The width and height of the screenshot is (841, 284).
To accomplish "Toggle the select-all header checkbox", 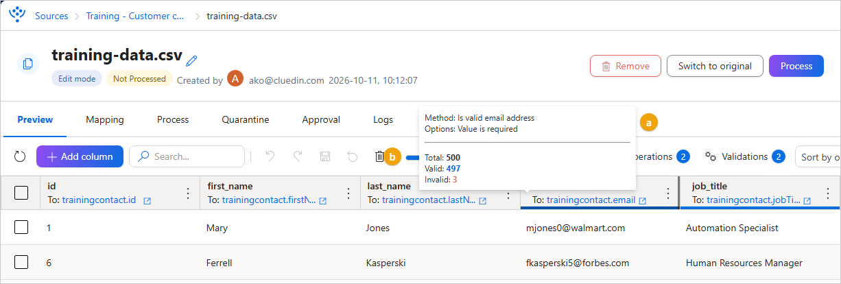I will 21,193.
